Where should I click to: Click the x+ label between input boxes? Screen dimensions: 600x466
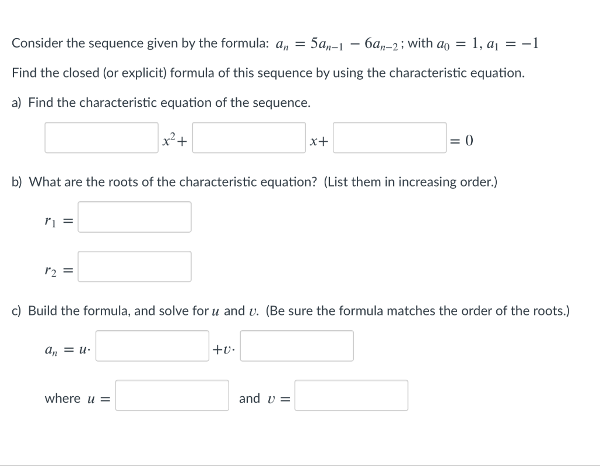(318, 141)
